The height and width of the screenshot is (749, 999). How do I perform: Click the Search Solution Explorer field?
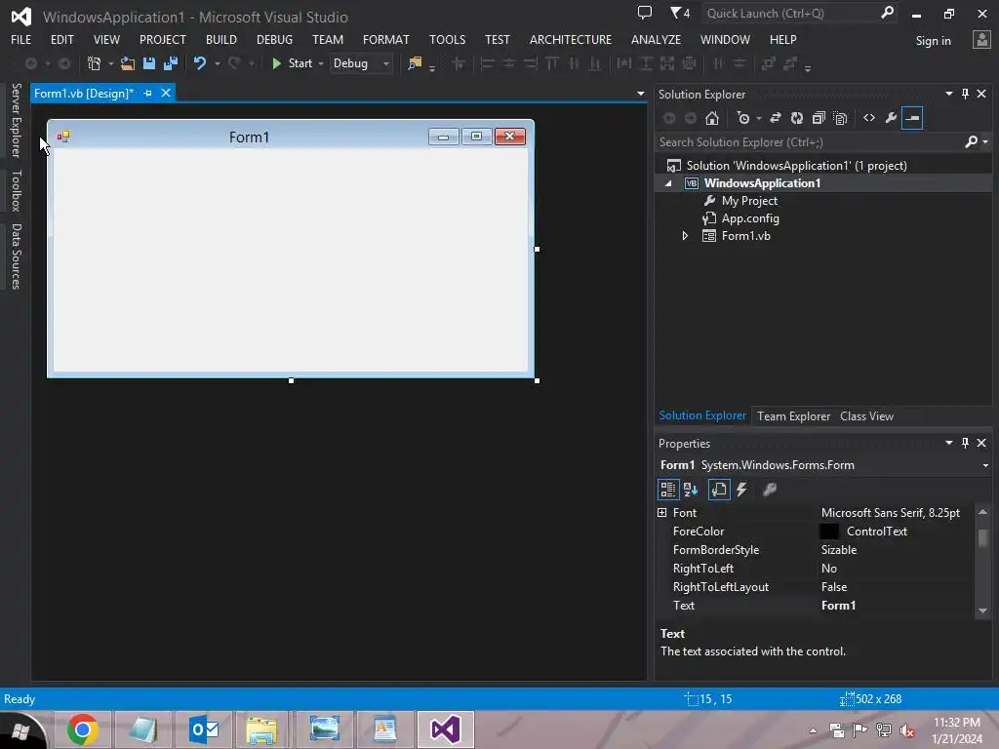(x=809, y=142)
